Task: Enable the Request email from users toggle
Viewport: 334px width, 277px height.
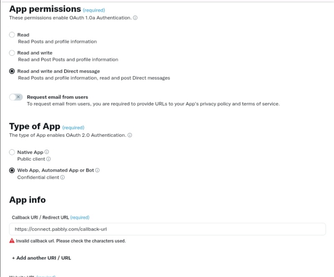Action: coord(16,97)
